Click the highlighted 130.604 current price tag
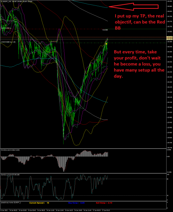The image size is (173, 212). pyautogui.click(x=170, y=39)
